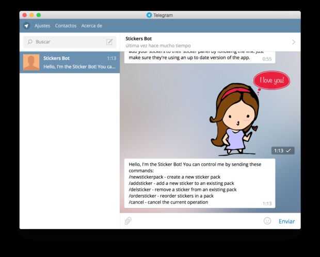Click the /newstickerpack command text
Viewport: 320px width, 257px height.
[x=146, y=177]
